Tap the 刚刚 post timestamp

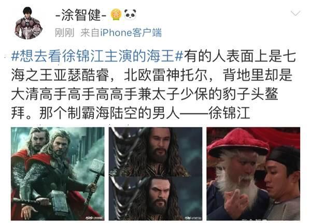(x=64, y=33)
